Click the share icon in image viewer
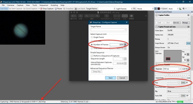This screenshot has height=104, width=193. pyautogui.click(x=80, y=16)
